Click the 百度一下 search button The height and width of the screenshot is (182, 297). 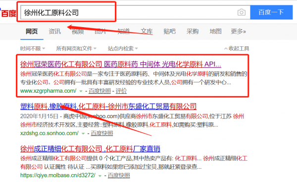pyautogui.click(x=271, y=12)
